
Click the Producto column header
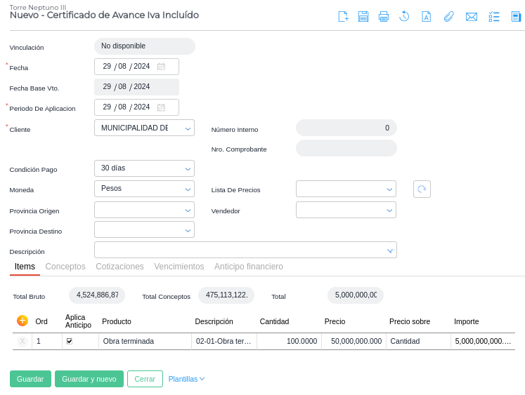coord(117,321)
